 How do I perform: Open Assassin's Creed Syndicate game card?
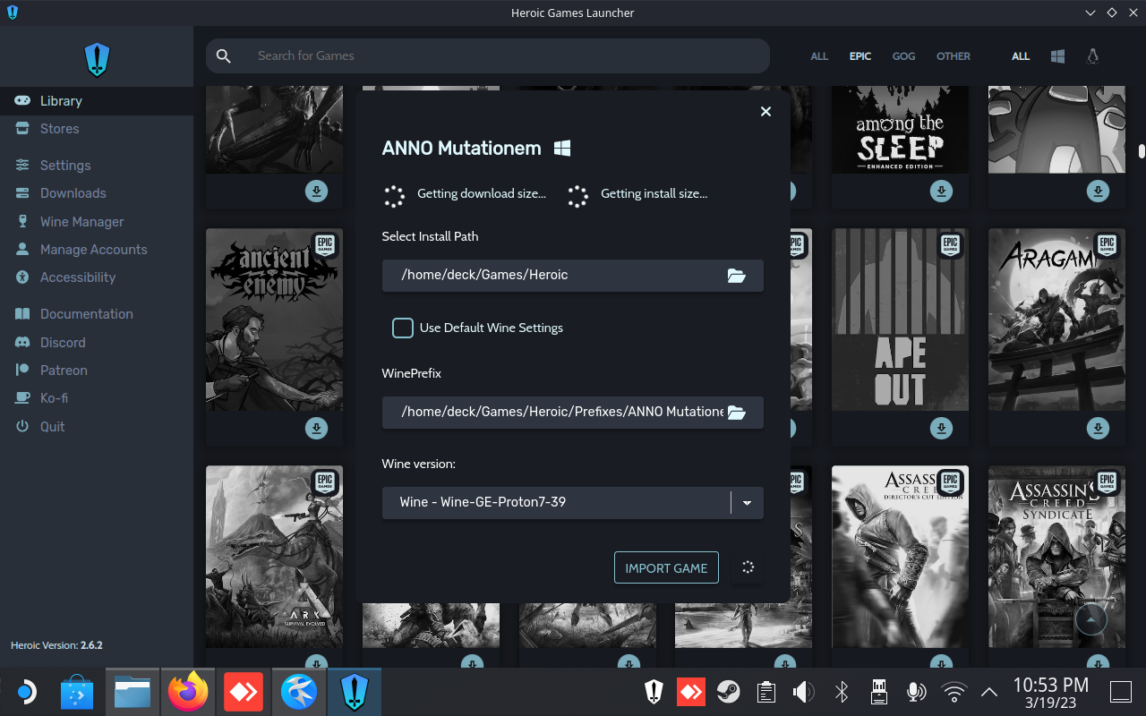1056,557
